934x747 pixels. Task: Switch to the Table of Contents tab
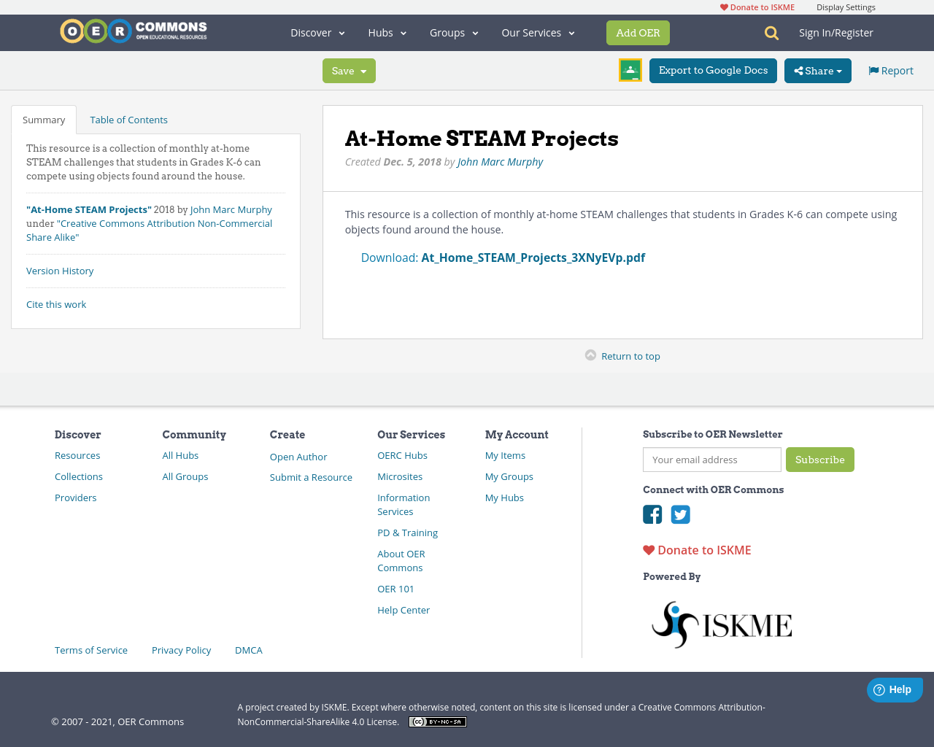coord(128,119)
